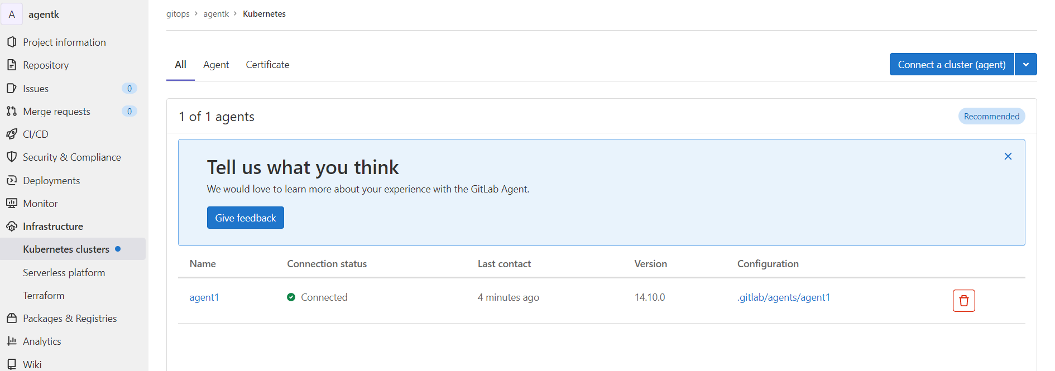The width and height of the screenshot is (1055, 371).
Task: Open the Monitor dashboard icon
Action: [x=12, y=203]
